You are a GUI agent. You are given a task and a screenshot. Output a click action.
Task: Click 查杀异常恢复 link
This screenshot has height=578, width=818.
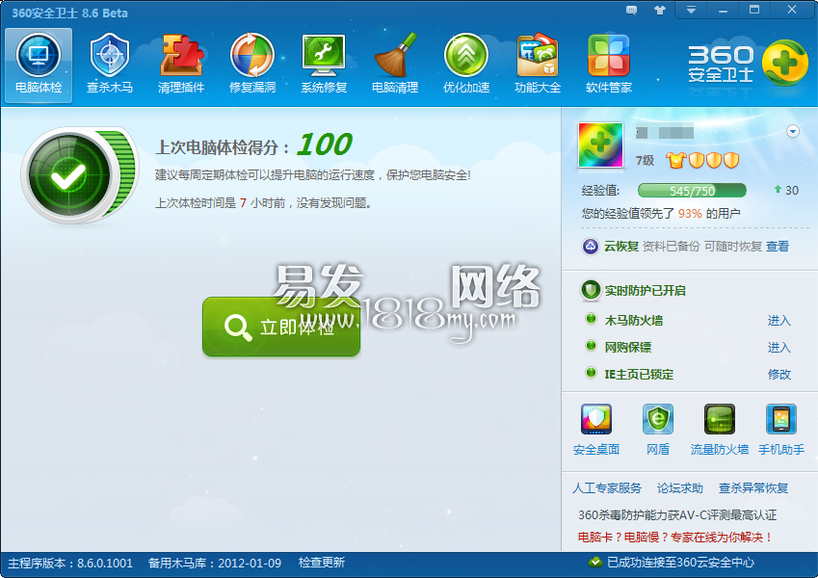point(753,488)
